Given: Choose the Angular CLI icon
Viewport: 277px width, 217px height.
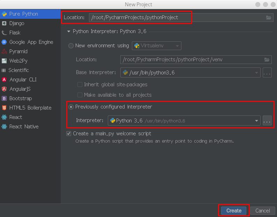Looking at the screenshot, I should (4, 80).
